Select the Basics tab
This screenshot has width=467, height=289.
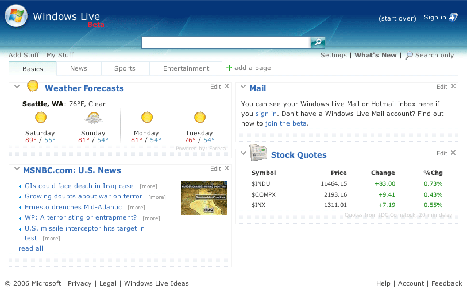33,69
